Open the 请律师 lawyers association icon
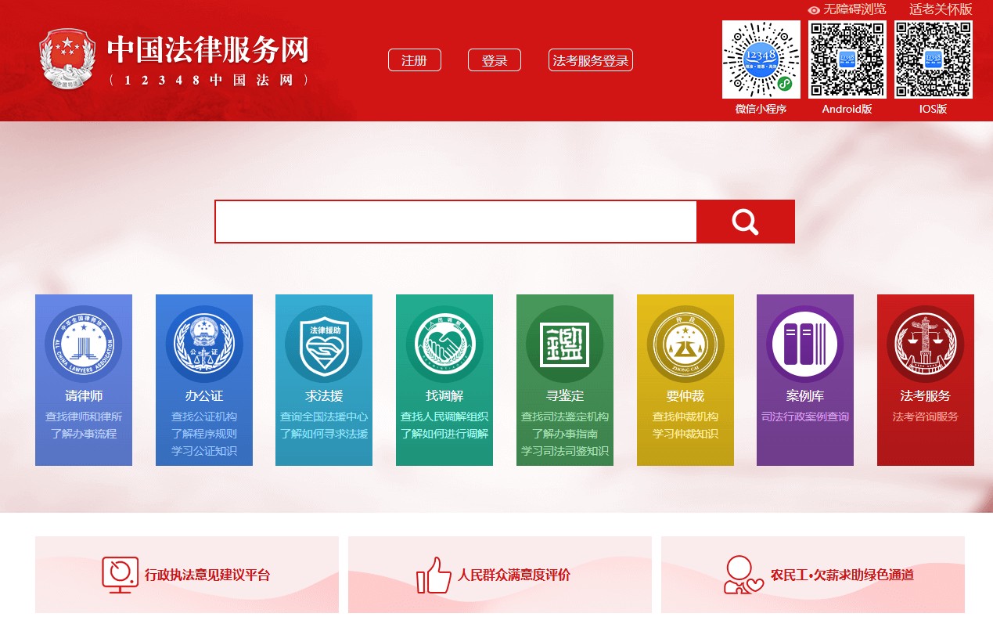993x624 pixels. click(x=84, y=344)
